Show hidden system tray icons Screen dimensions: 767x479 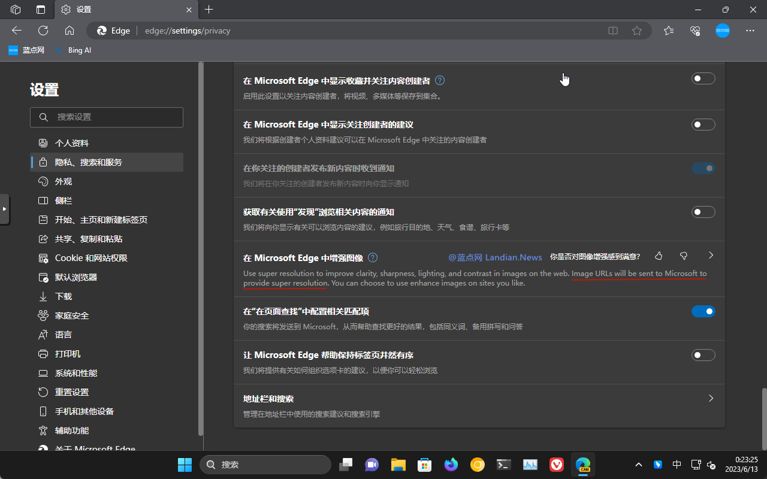(x=639, y=465)
